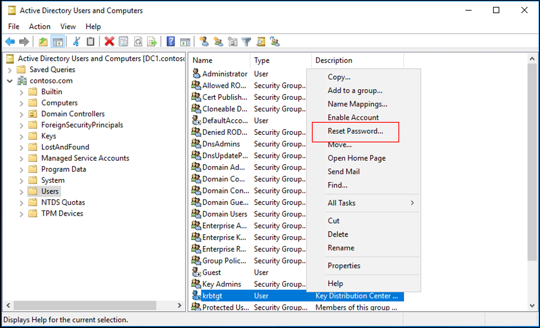Click the vertical scrollbar down arrow
This screenshot has height=328, width=540.
532,305
